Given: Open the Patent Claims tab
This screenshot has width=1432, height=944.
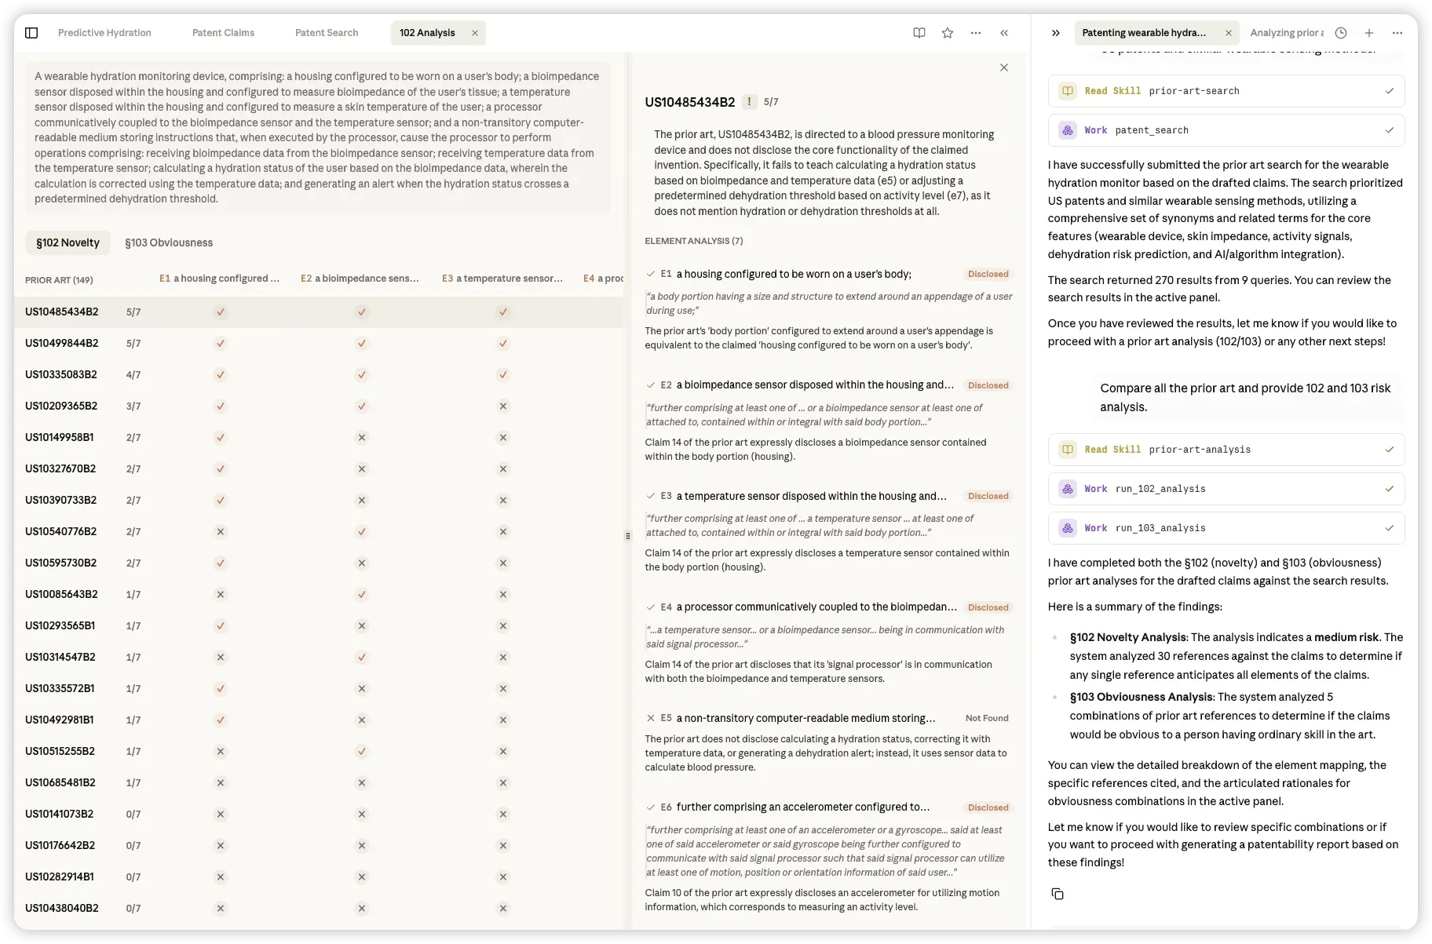Looking at the screenshot, I should click(223, 33).
